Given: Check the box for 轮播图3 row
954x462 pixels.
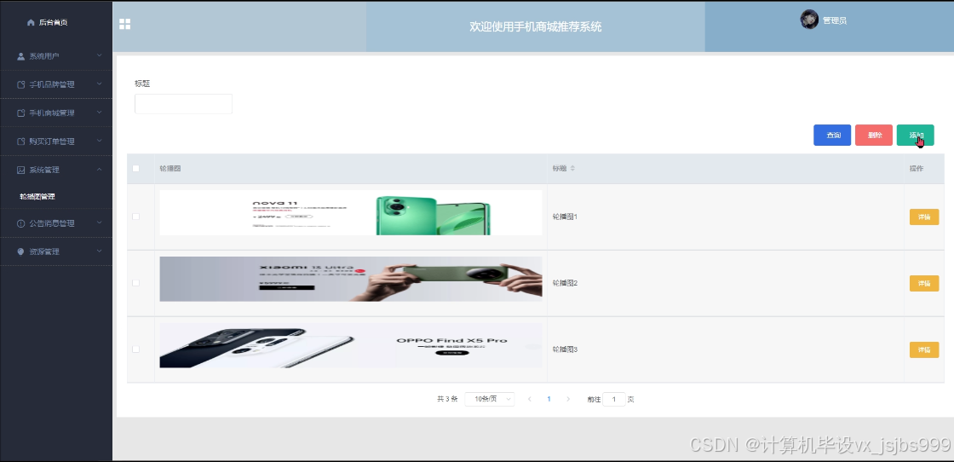Looking at the screenshot, I should coord(135,349).
